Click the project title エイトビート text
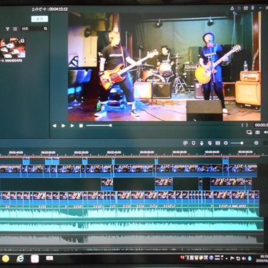The width and height of the screenshot is (268, 268). [39, 9]
